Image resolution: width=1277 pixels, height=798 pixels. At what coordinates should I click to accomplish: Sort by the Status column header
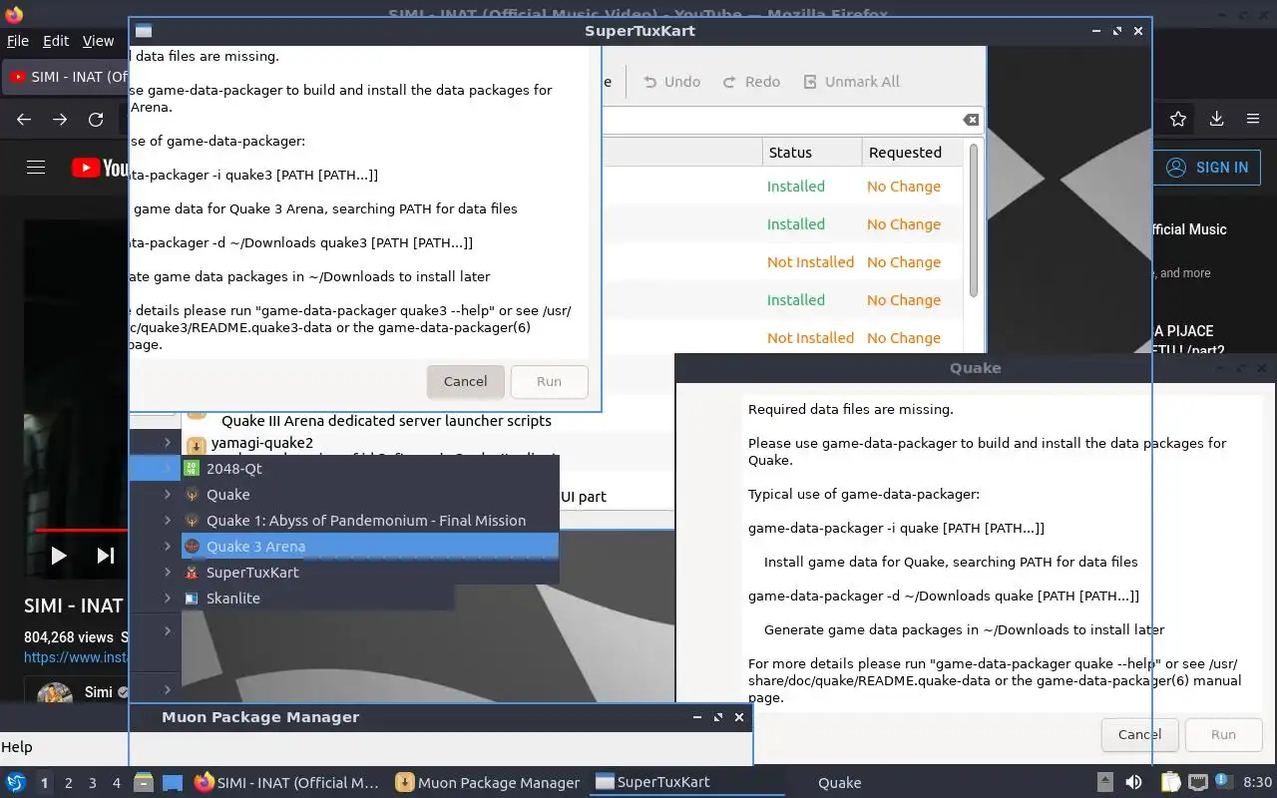pyautogui.click(x=812, y=153)
